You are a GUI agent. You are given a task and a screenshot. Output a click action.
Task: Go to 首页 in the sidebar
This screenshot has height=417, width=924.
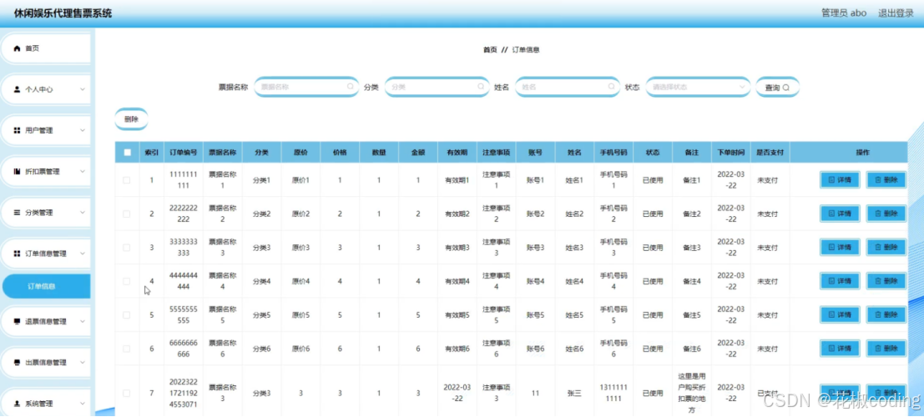(x=47, y=48)
